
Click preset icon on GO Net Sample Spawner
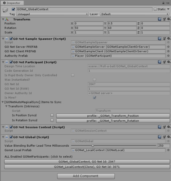[x=164, y=38]
